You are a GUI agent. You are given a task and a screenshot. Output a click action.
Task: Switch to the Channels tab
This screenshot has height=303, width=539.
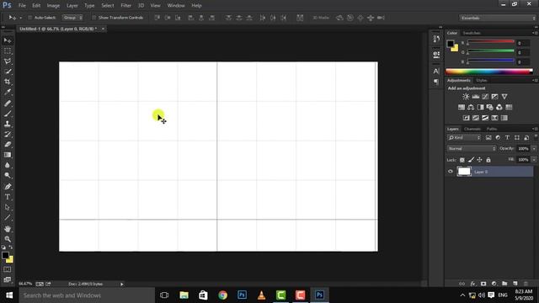click(472, 129)
